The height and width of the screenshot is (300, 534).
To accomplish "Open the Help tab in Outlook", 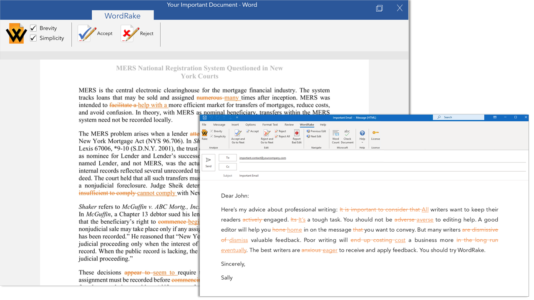I will tap(323, 125).
